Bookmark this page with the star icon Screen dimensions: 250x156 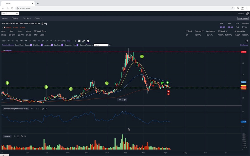tap(232, 8)
